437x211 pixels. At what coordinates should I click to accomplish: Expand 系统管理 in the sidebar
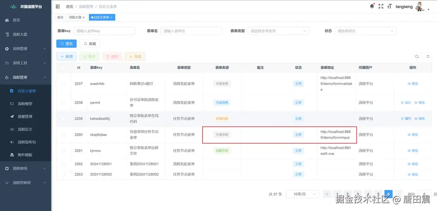point(25,49)
